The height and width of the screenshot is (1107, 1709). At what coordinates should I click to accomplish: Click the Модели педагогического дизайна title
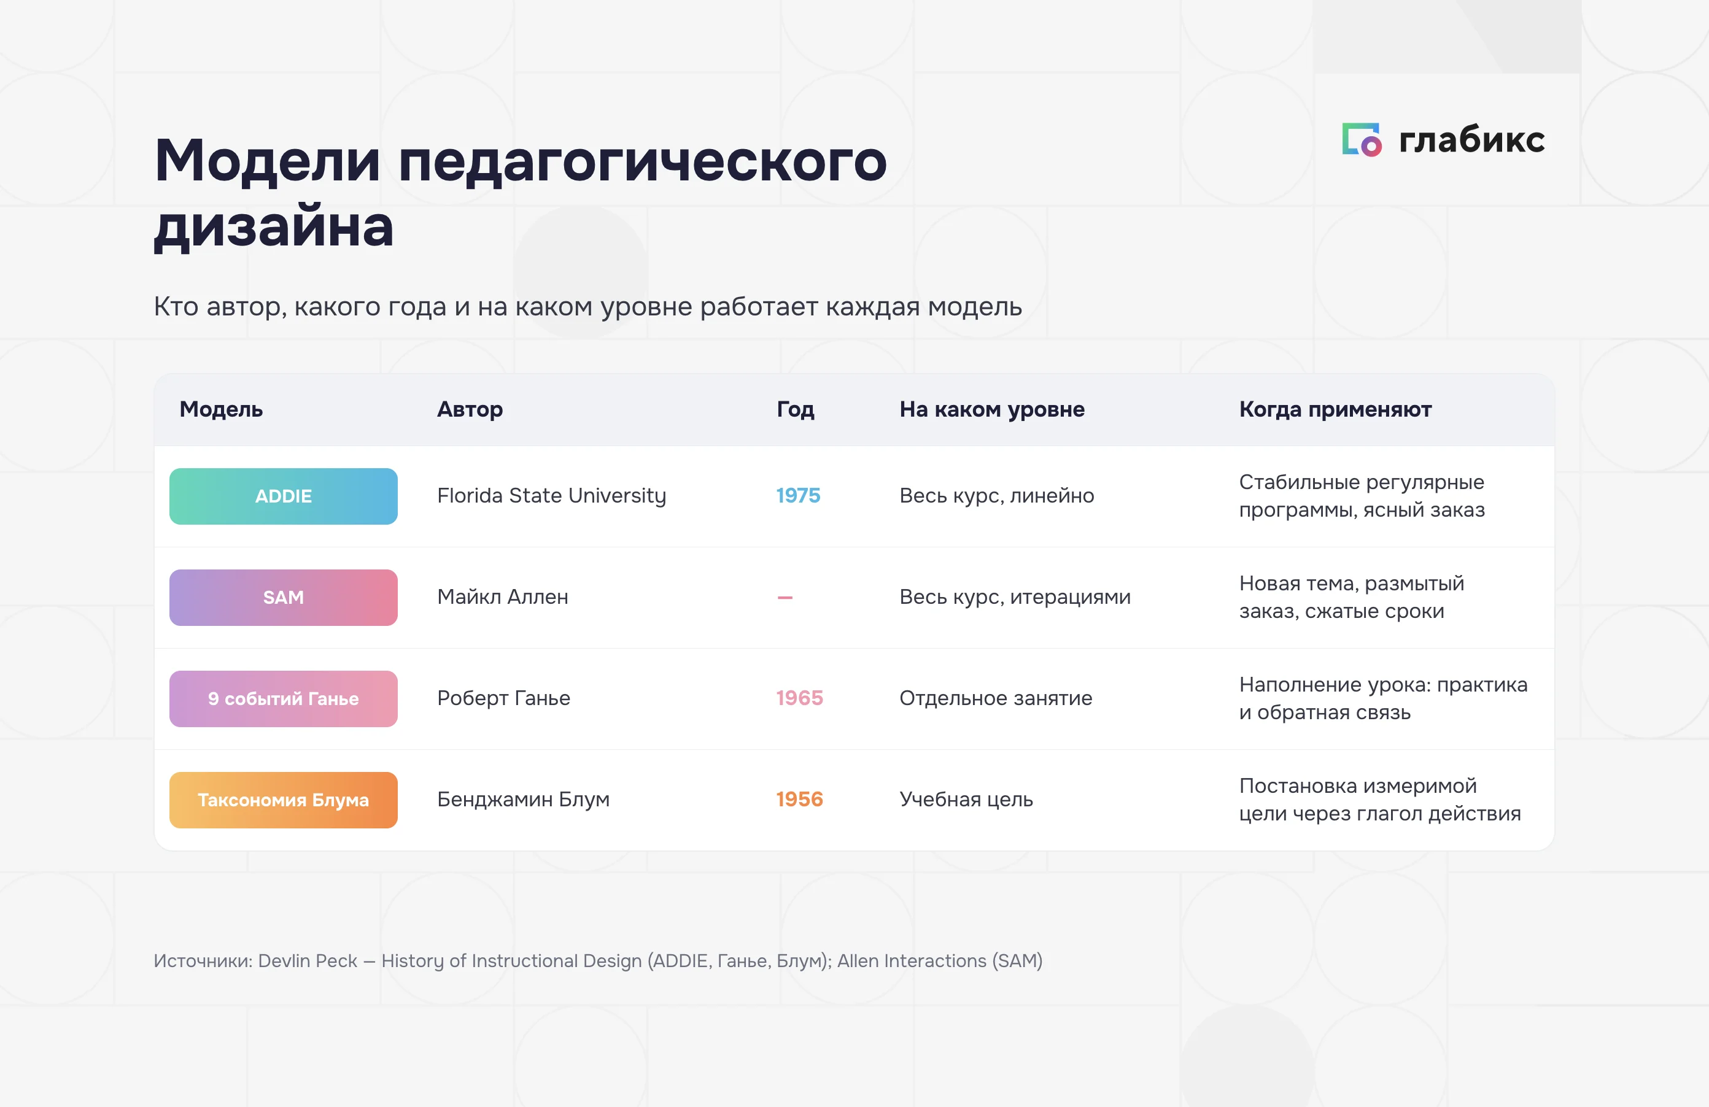coord(521,193)
